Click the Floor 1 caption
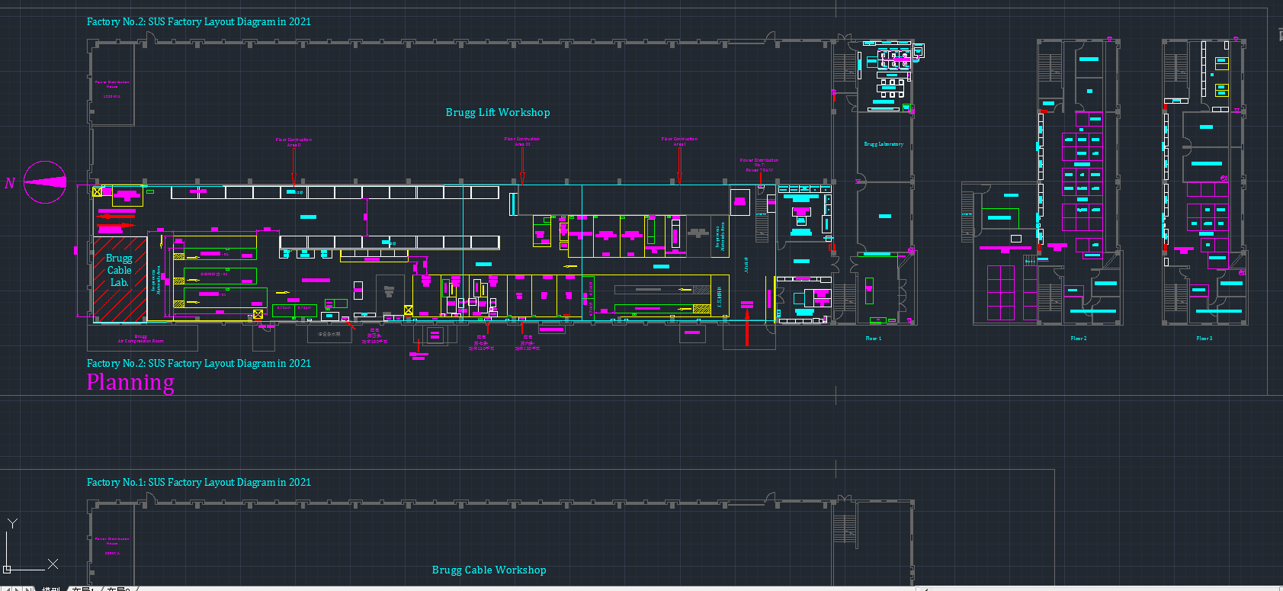The height and width of the screenshot is (591, 1283). [x=874, y=339]
